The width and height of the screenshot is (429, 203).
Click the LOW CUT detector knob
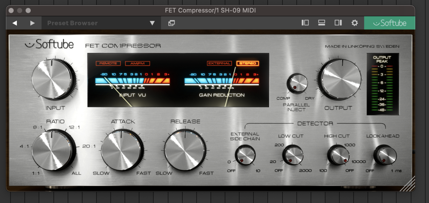coord(293,156)
